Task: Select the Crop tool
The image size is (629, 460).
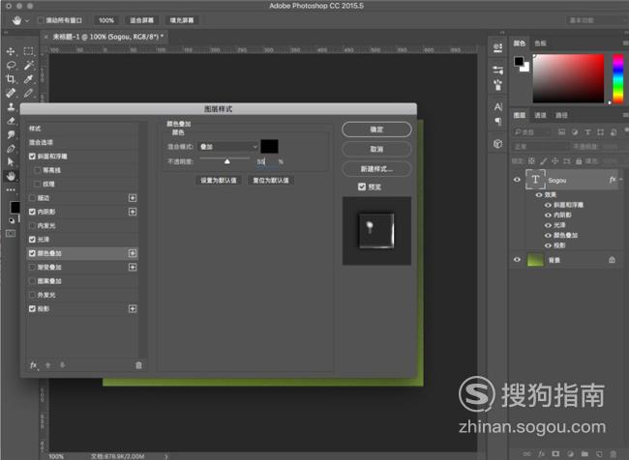Action: click(x=11, y=79)
